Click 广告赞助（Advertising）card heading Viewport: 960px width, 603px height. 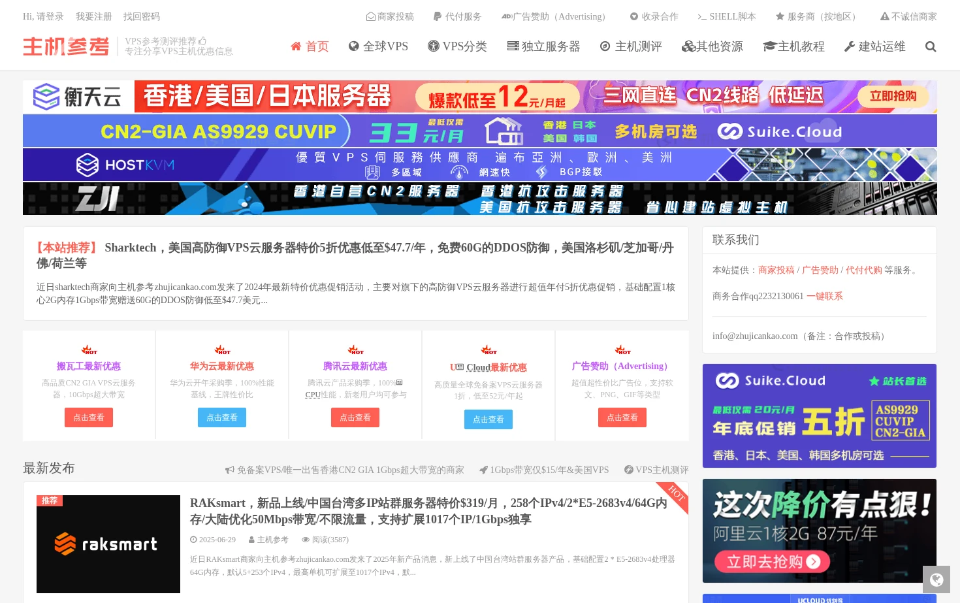point(622,366)
